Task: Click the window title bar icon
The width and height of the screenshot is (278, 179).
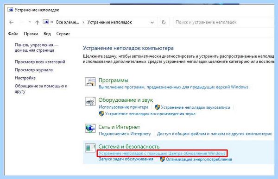Action: tap(10, 10)
